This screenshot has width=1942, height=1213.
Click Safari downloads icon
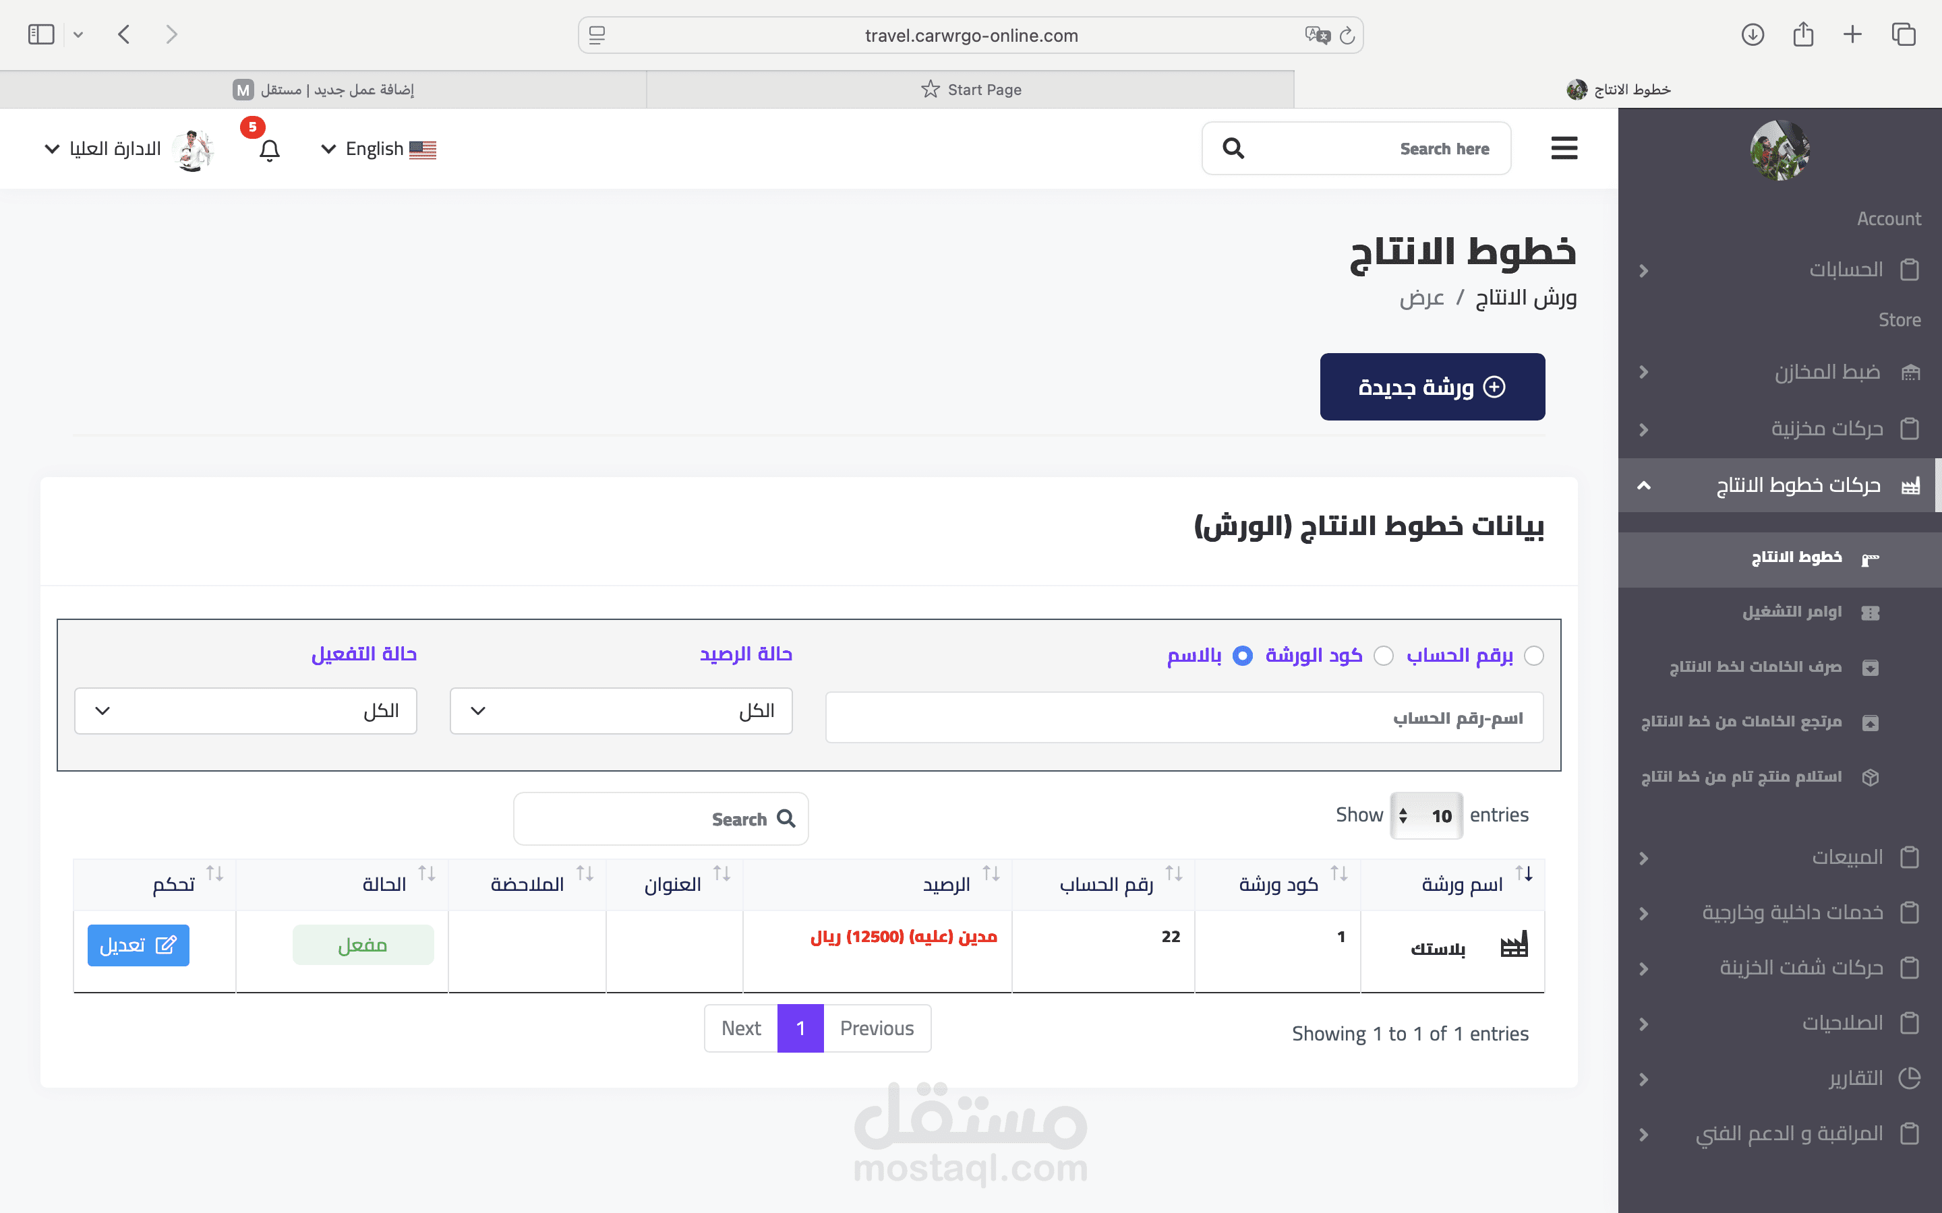pos(1753,34)
